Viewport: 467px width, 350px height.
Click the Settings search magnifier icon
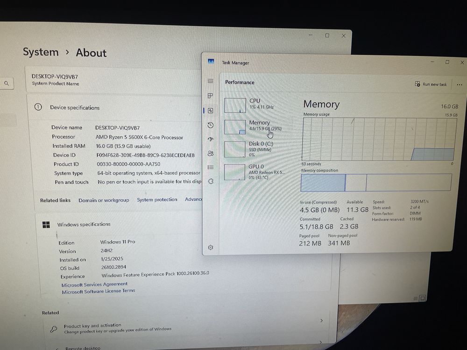click(7, 84)
